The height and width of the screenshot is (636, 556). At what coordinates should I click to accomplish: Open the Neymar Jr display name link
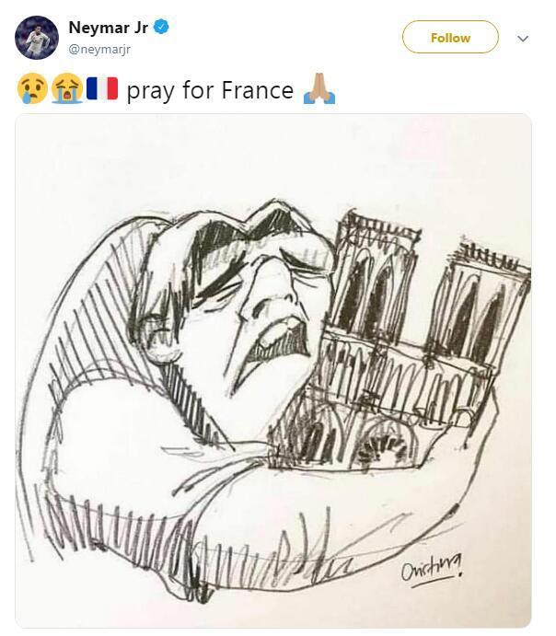coord(108,28)
